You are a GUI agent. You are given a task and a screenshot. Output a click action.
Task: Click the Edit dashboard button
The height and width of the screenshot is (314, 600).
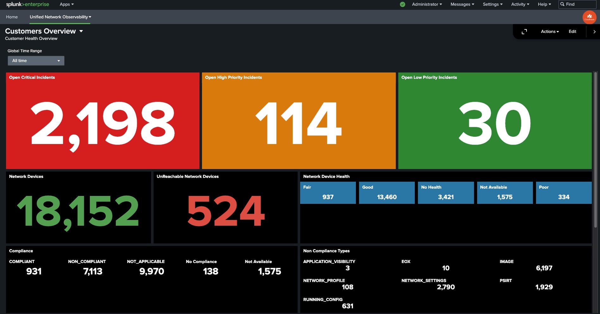[572, 32]
